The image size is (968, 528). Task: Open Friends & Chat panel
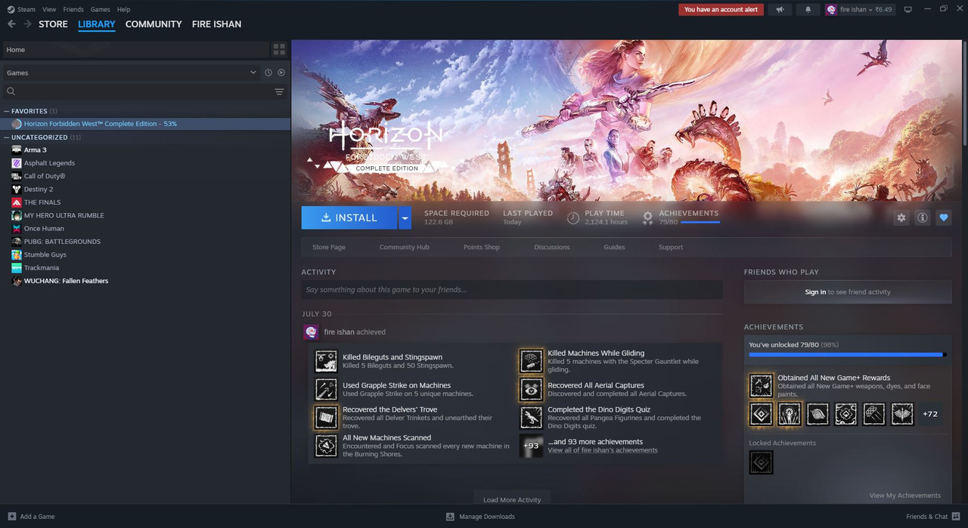(933, 517)
